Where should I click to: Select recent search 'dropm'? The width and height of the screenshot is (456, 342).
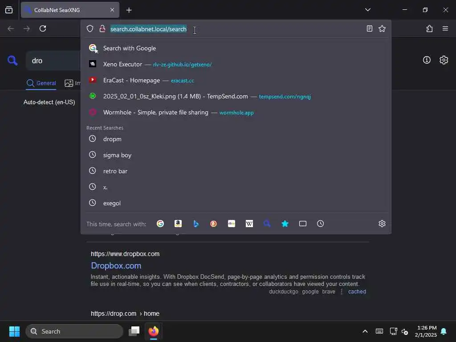(236, 139)
